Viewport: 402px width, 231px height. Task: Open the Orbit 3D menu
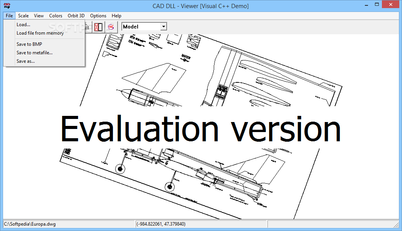pos(76,15)
